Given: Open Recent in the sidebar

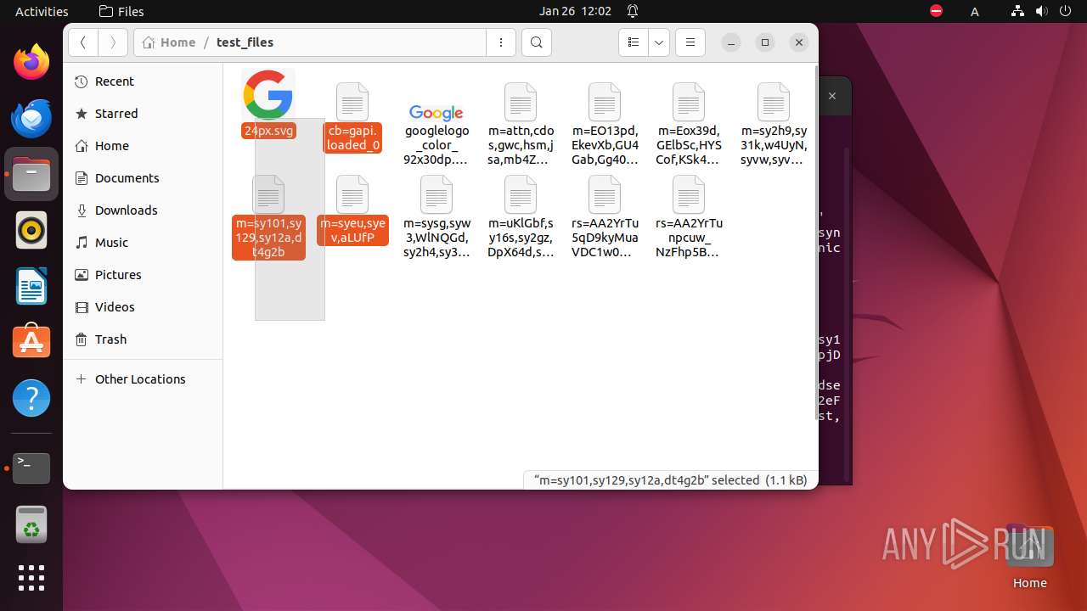Looking at the screenshot, I should pos(143,81).
